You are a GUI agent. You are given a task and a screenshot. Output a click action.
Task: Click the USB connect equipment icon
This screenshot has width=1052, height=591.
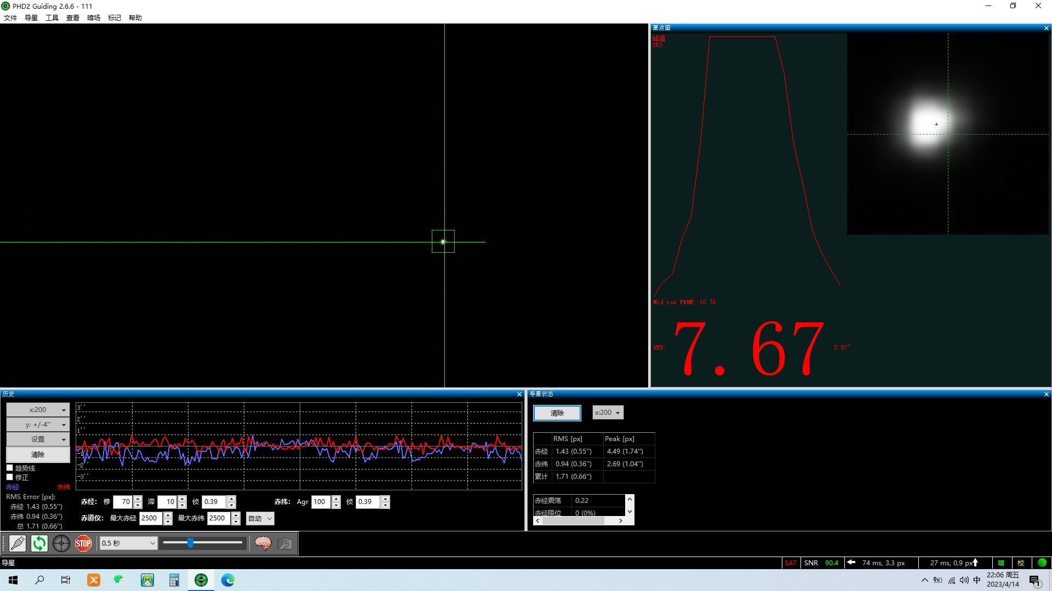(18, 543)
